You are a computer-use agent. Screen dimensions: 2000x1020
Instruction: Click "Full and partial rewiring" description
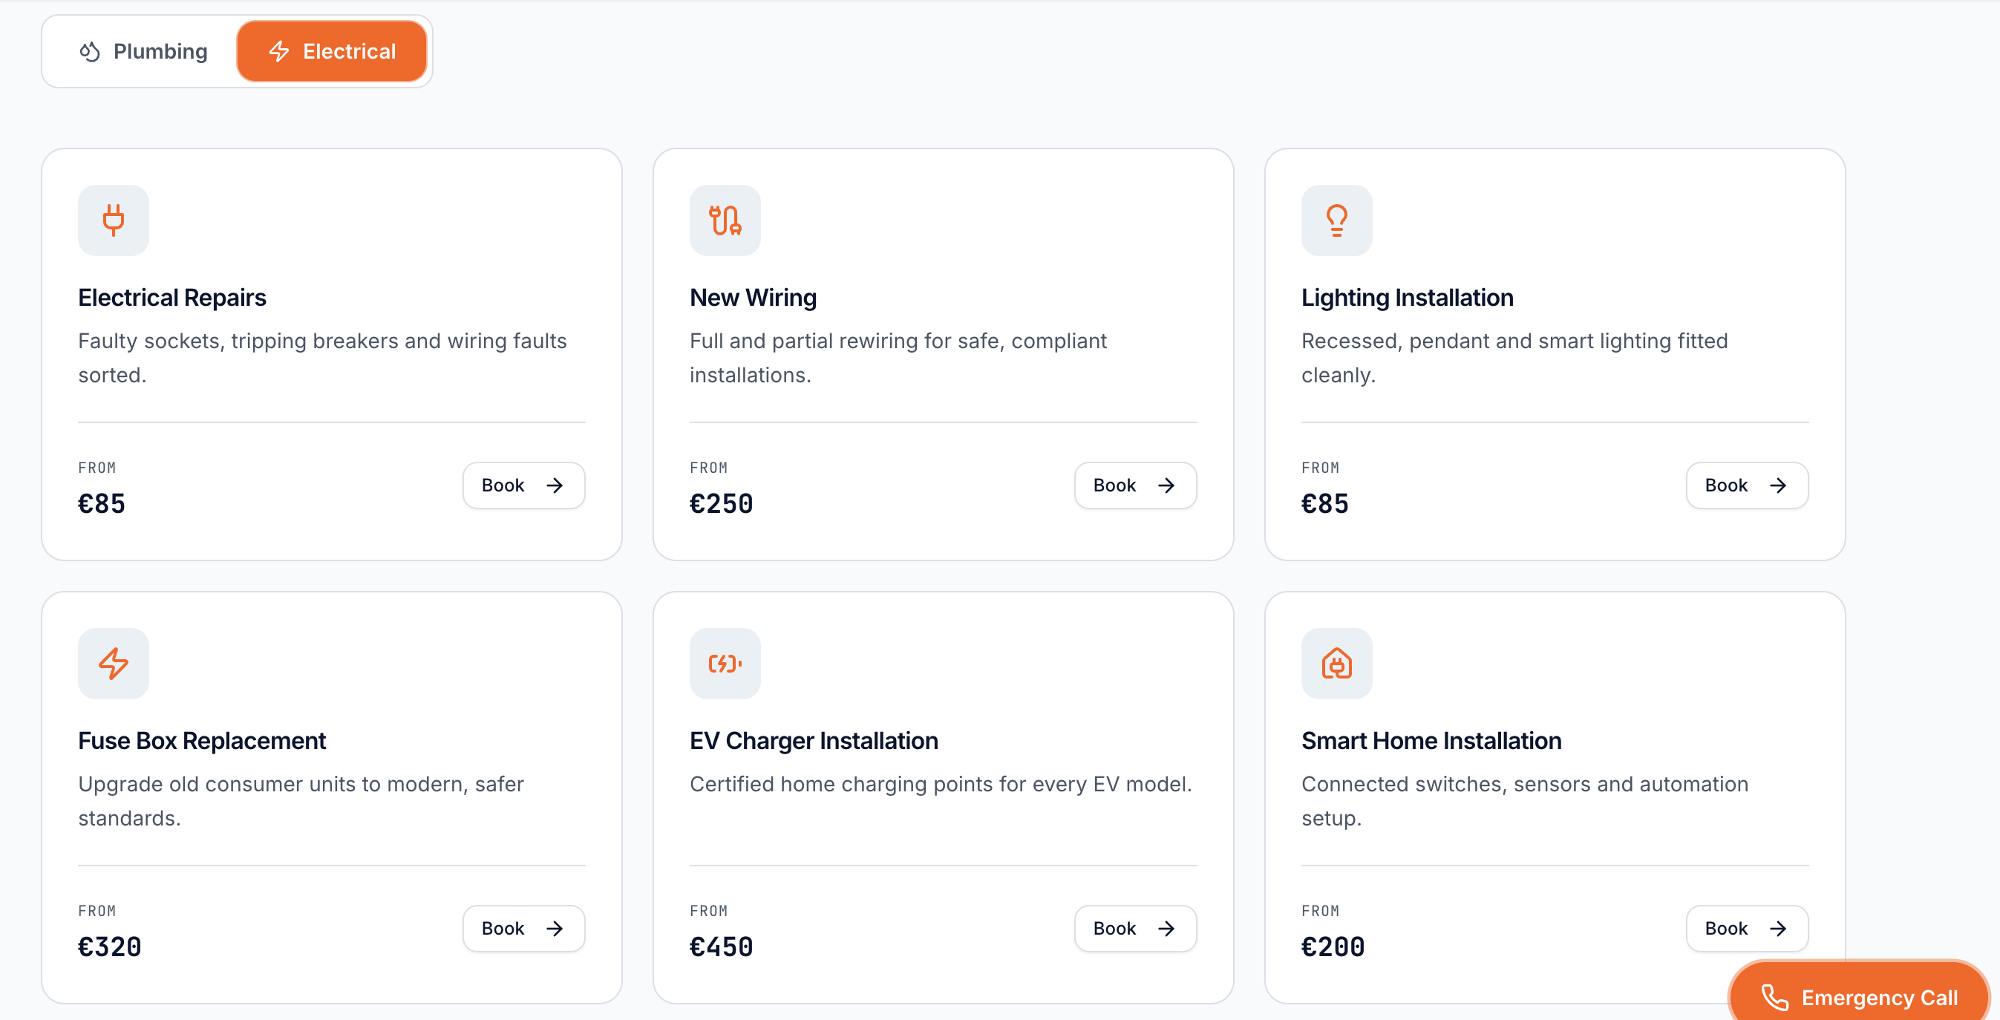[898, 358]
